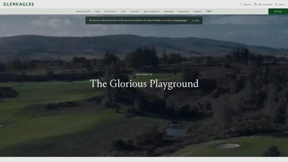Select Eat & Drink in navigation
The height and width of the screenshot is (162, 288).
point(110,12)
